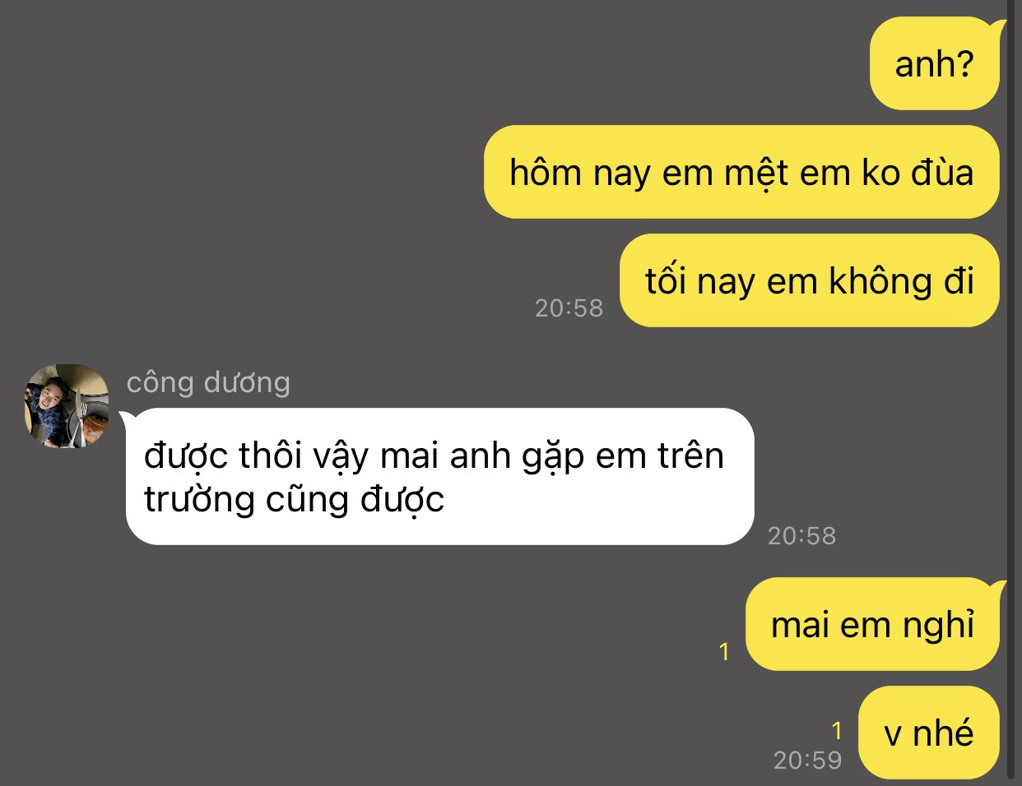Screen dimensions: 1022x786
Task: Select the 'v nhé' message bubble
Action: click(x=928, y=733)
